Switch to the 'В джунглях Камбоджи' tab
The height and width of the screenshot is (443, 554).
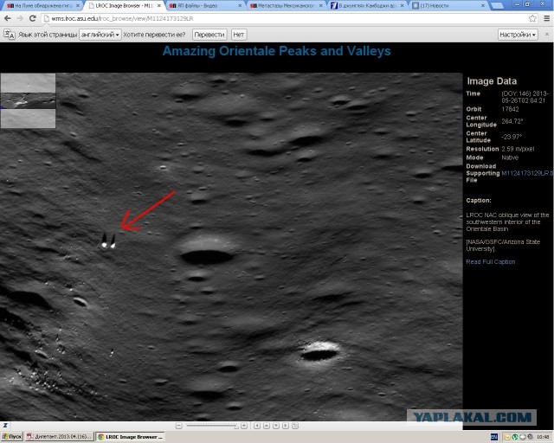click(x=365, y=6)
